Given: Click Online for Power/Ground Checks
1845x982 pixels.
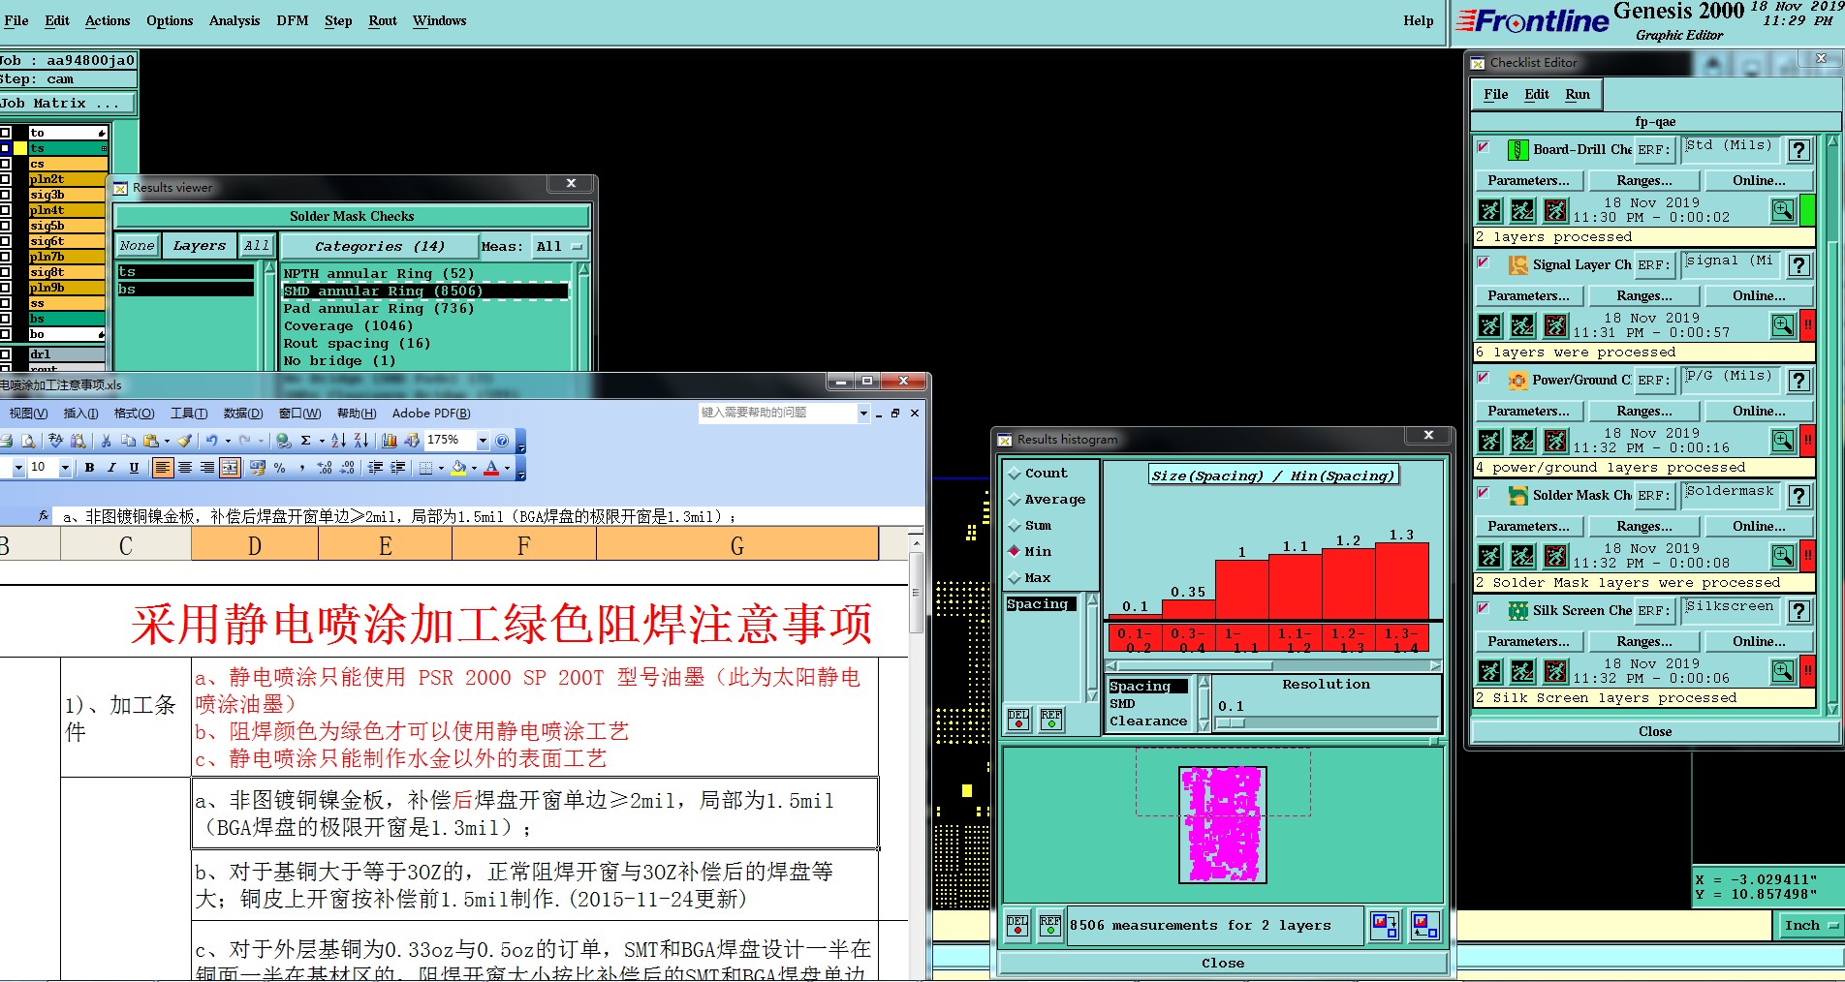Looking at the screenshot, I should click(x=1760, y=412).
